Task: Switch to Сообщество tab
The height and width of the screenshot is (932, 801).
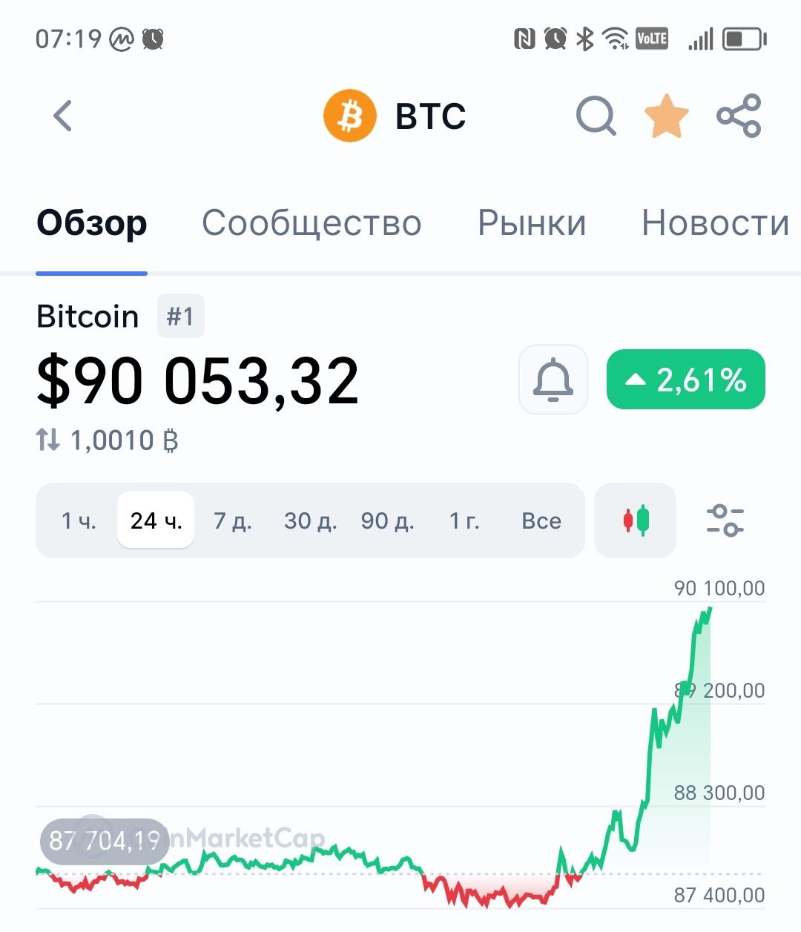Action: pos(311,222)
